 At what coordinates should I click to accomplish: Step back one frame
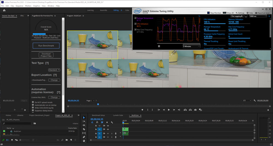click(164, 110)
